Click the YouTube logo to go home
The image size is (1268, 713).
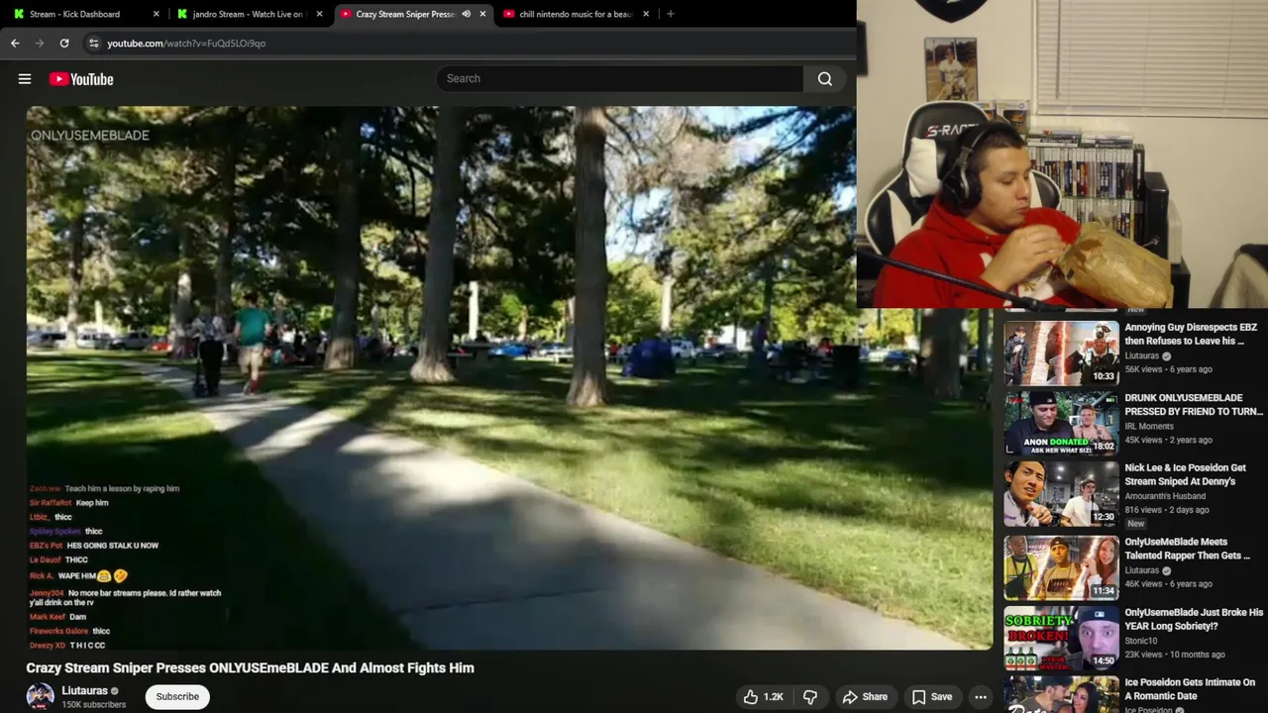[81, 79]
